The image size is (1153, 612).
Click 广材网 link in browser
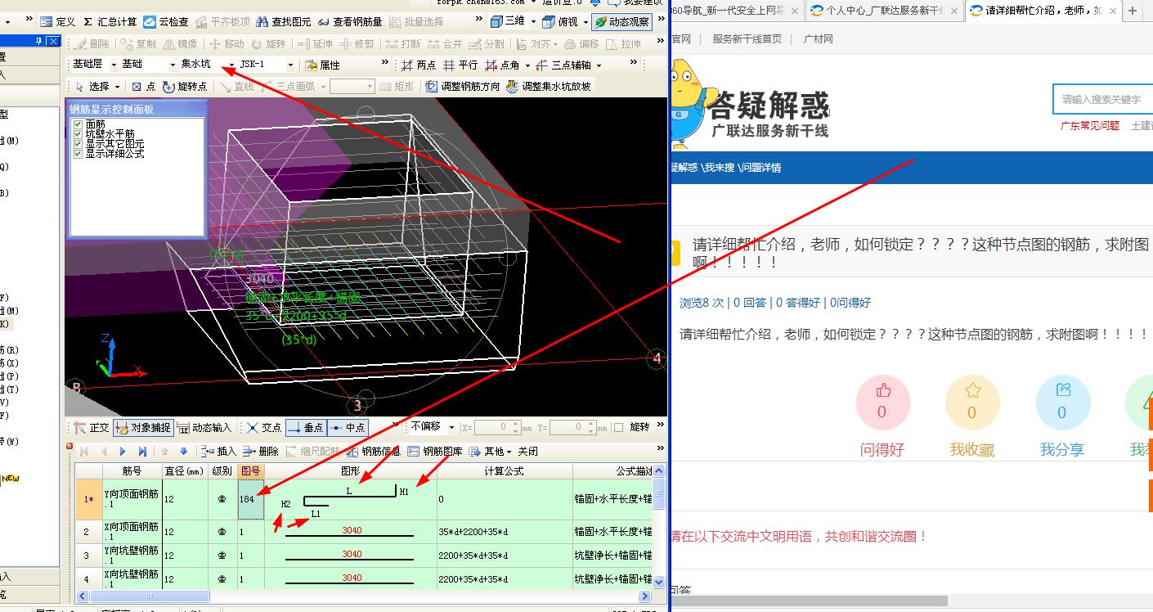coord(818,38)
